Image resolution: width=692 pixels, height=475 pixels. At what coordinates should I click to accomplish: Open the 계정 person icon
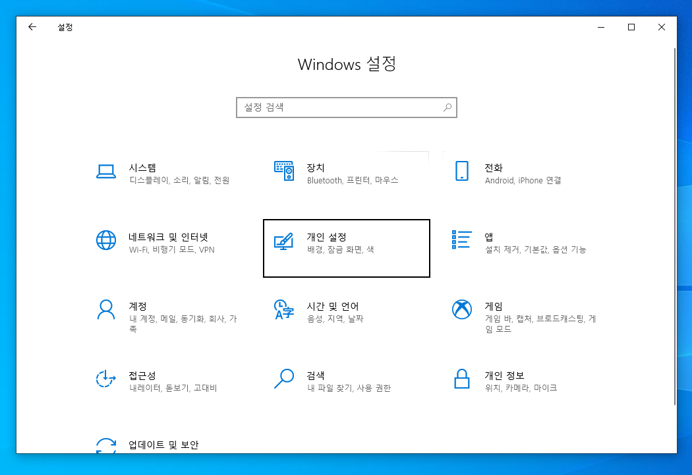tap(106, 309)
